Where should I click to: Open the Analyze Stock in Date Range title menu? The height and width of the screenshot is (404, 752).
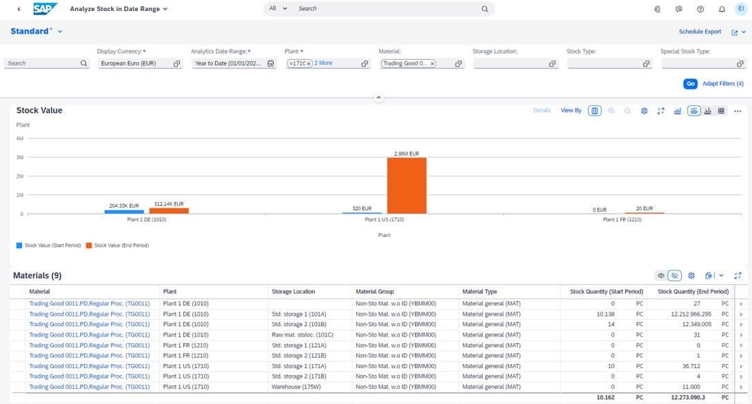[119, 9]
